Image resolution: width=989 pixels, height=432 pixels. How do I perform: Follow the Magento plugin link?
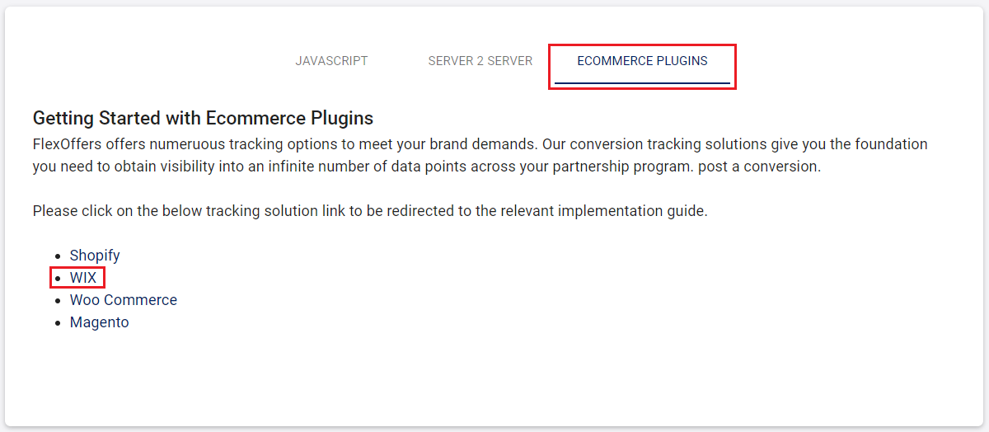(x=100, y=322)
